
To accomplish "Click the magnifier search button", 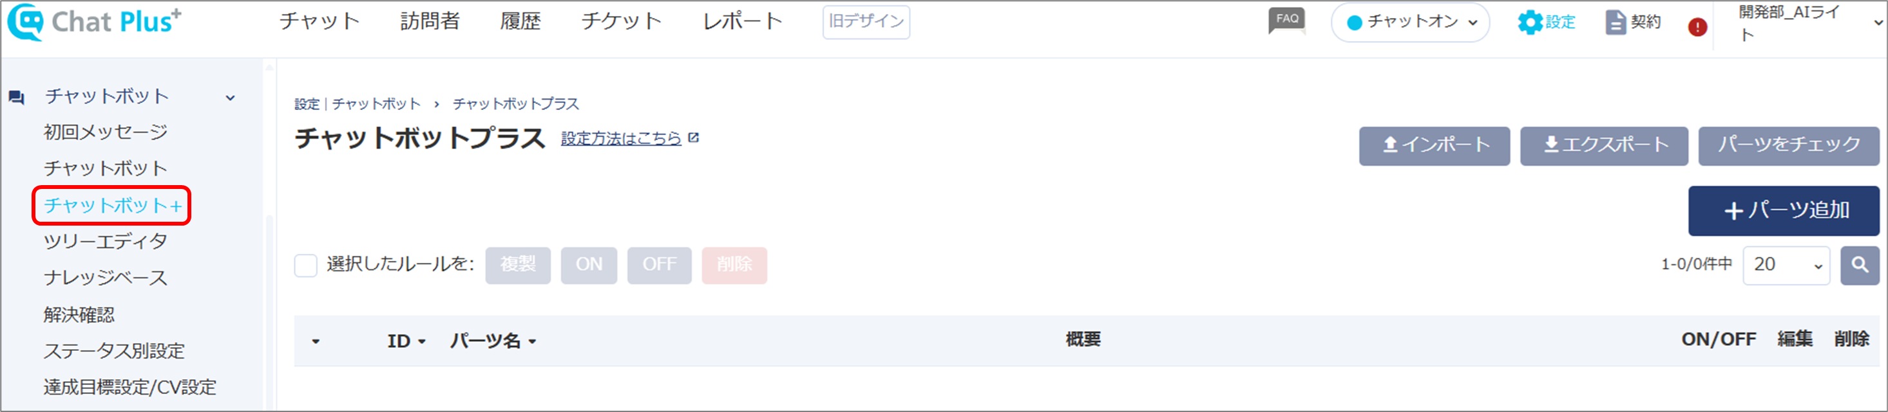I will click(x=1860, y=265).
